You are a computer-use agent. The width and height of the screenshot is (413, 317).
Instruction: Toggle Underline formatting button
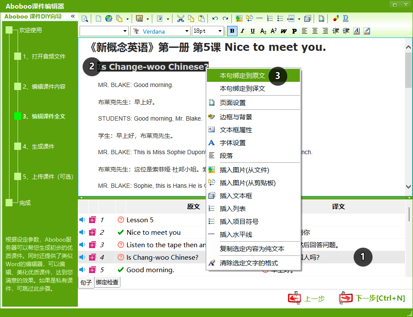tap(253, 31)
